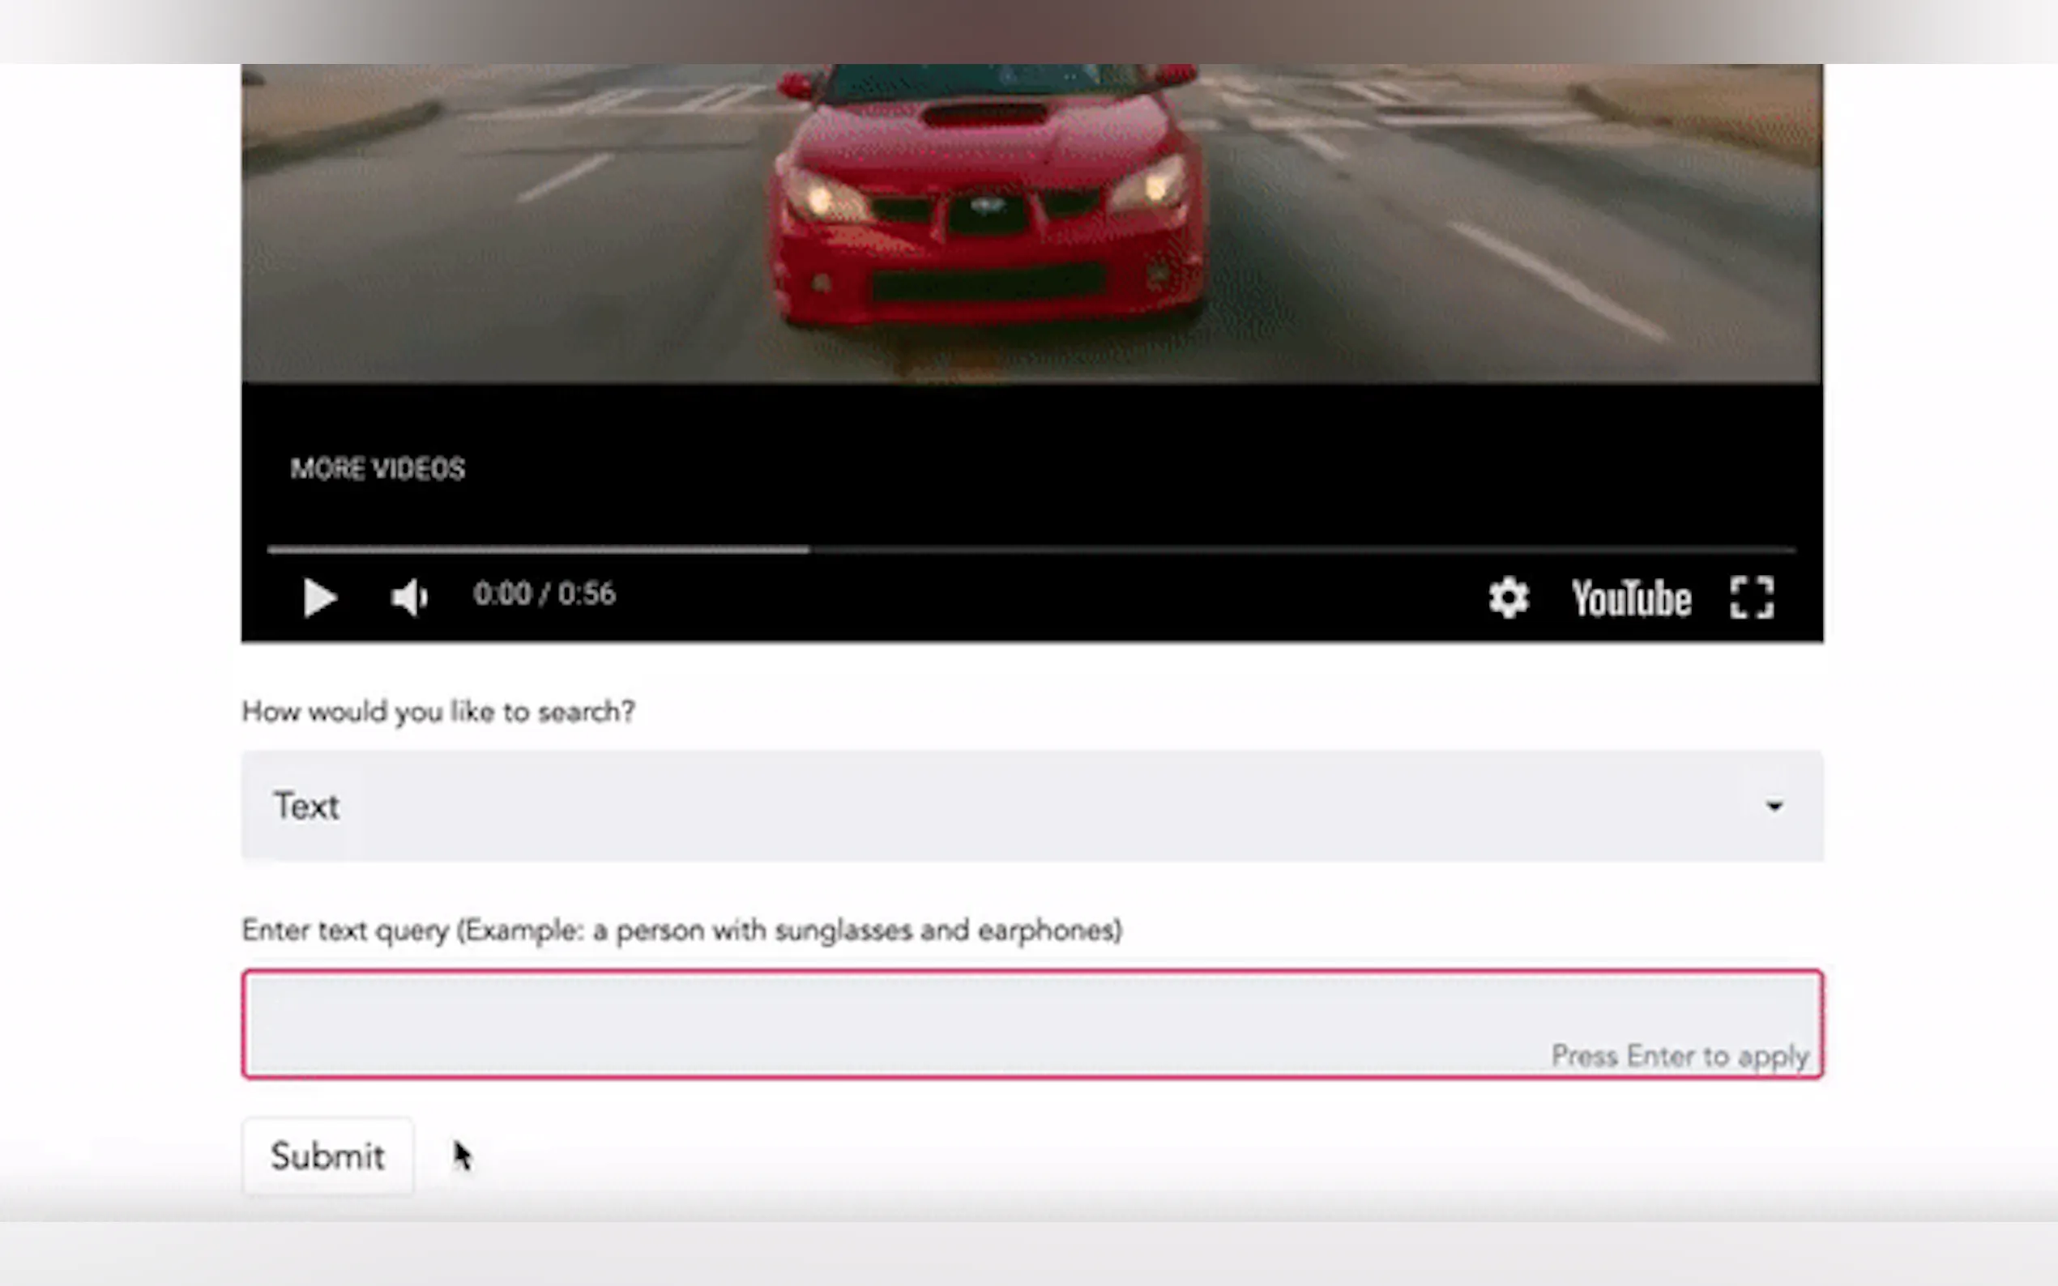Mute the video speaker icon

(x=409, y=597)
